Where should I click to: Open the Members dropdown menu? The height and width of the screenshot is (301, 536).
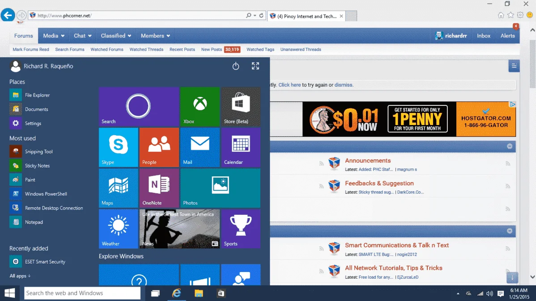155,36
